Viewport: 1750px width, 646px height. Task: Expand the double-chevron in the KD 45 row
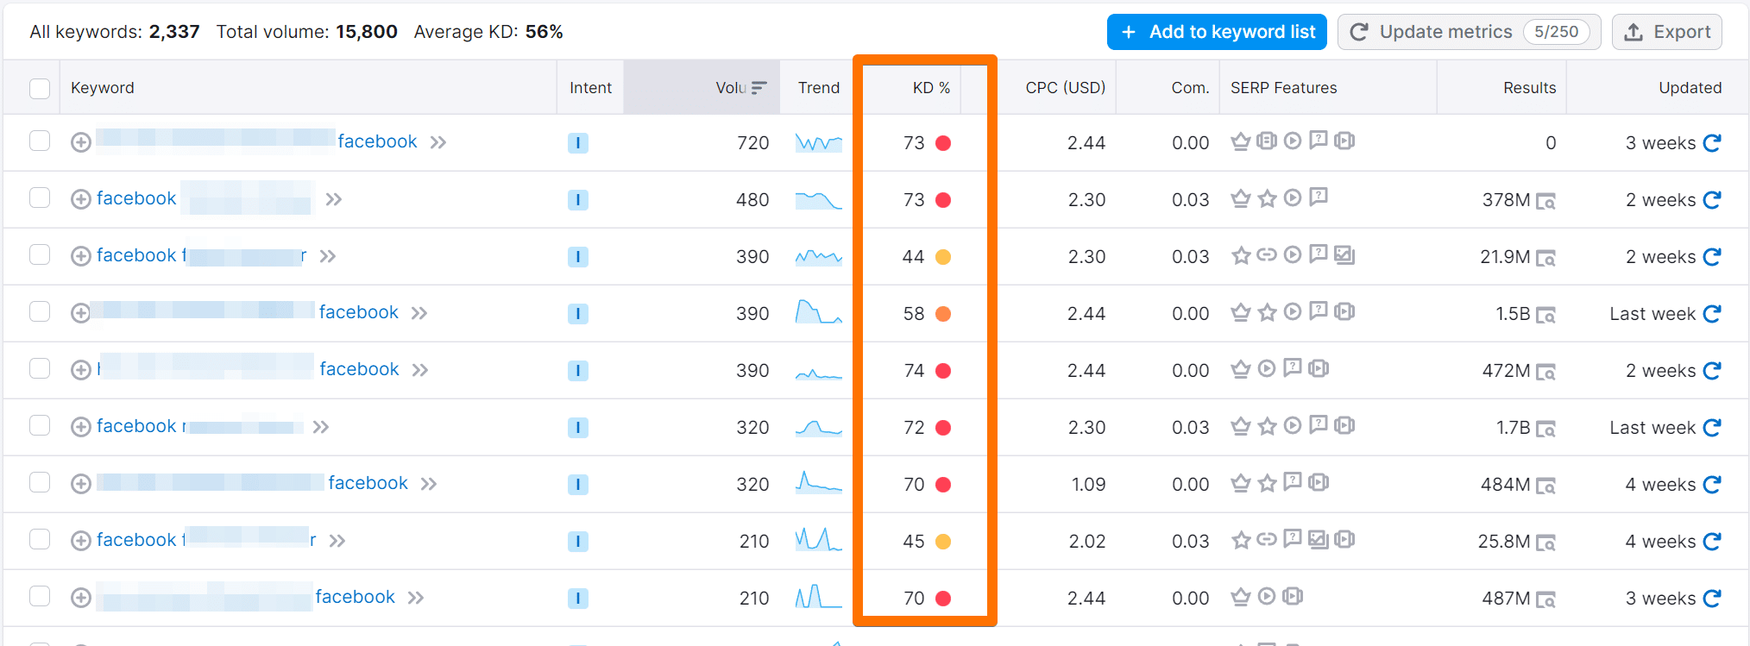click(337, 541)
